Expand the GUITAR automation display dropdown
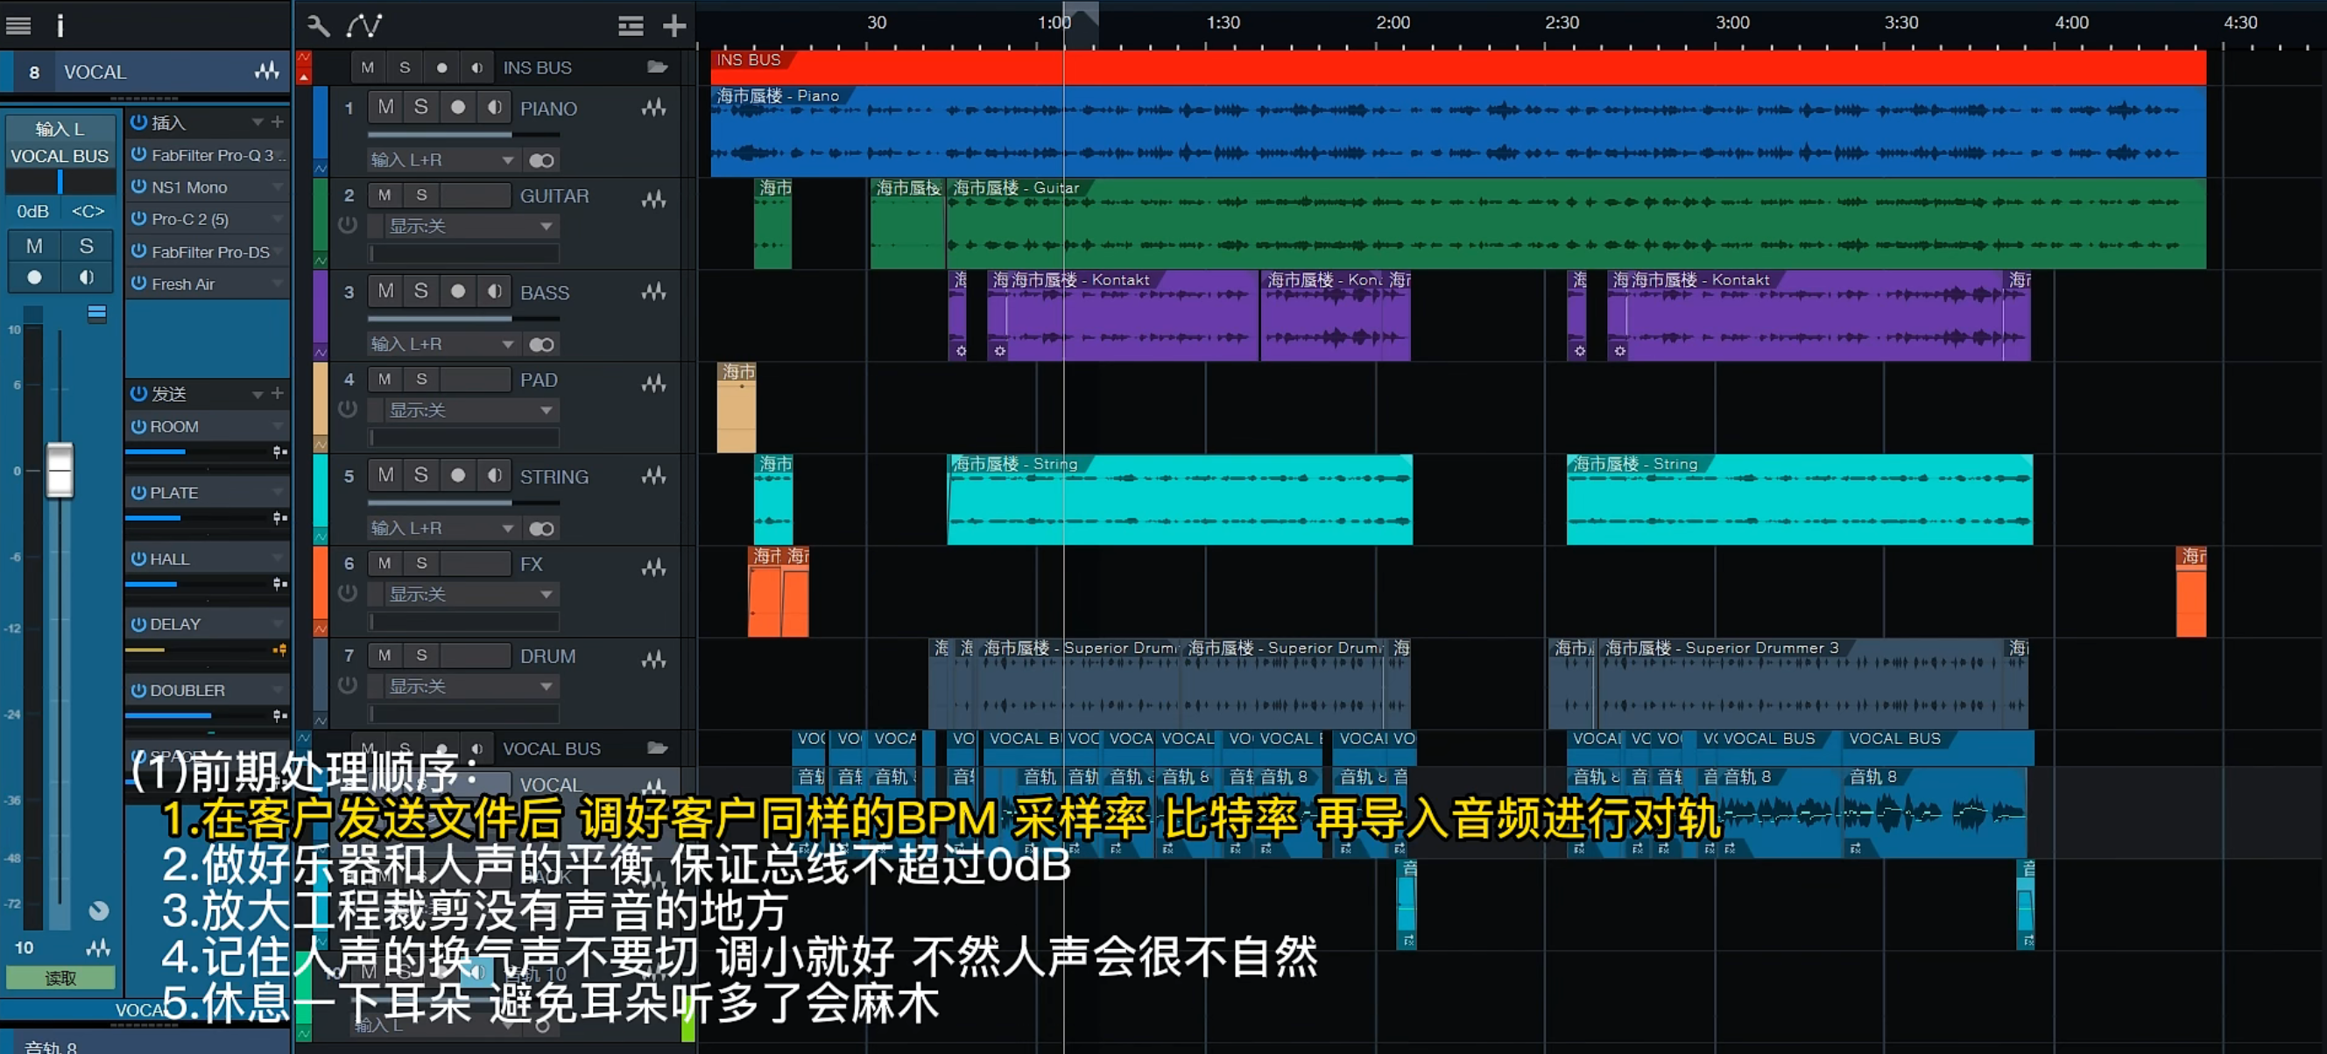Screen dimensions: 2327x1054 coord(546,226)
